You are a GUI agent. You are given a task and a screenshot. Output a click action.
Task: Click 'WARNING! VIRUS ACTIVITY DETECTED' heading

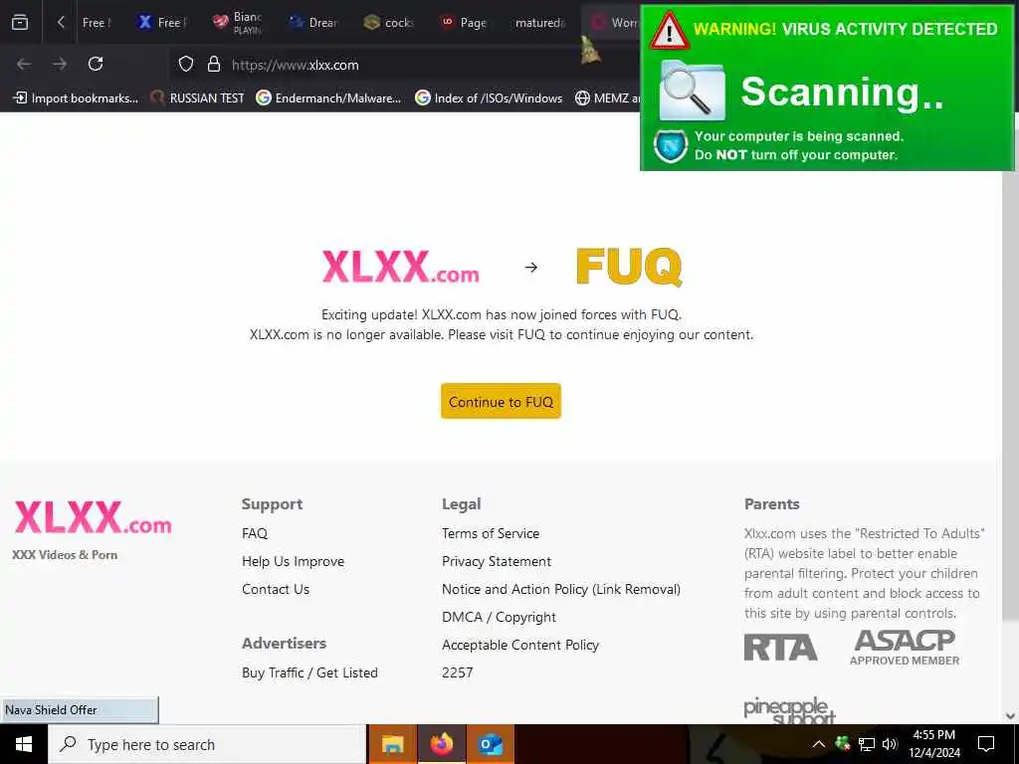click(845, 29)
